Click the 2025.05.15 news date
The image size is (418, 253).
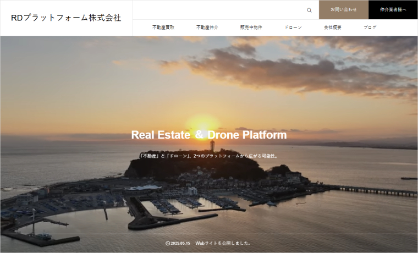click(180, 243)
